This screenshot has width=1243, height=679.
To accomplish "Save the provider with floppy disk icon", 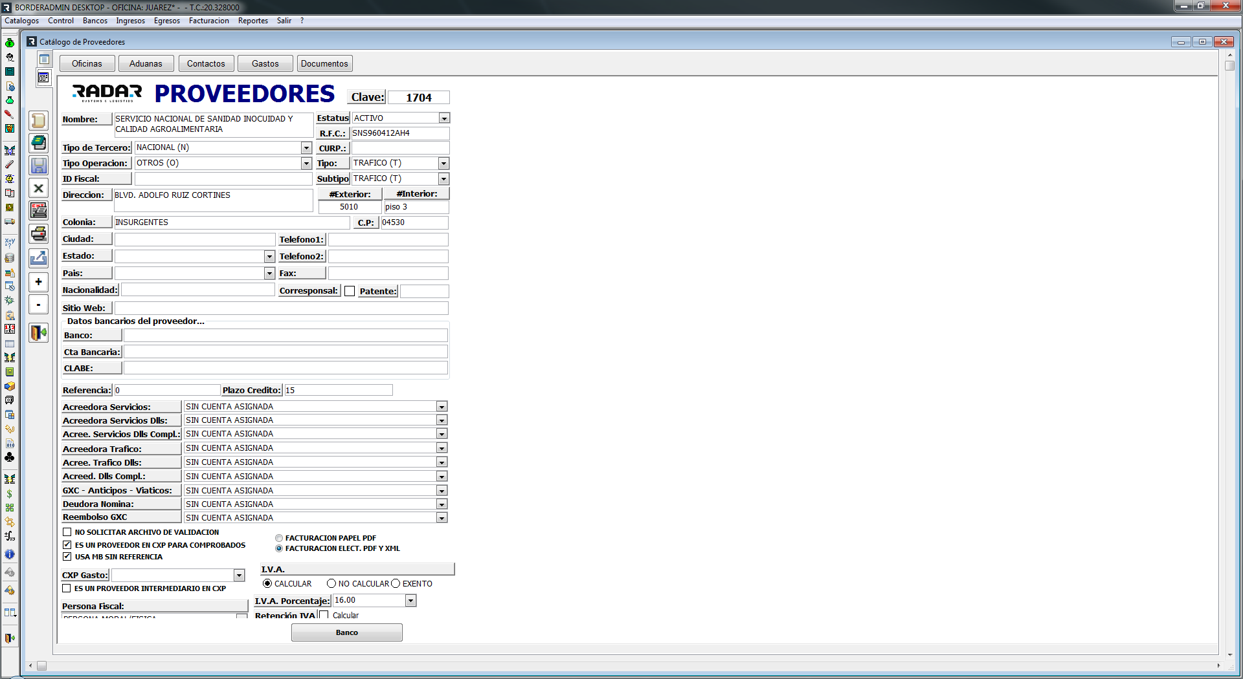I will coord(39,166).
